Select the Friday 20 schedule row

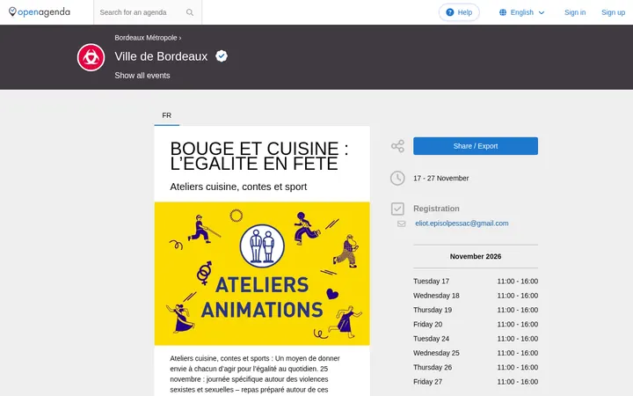(476, 325)
